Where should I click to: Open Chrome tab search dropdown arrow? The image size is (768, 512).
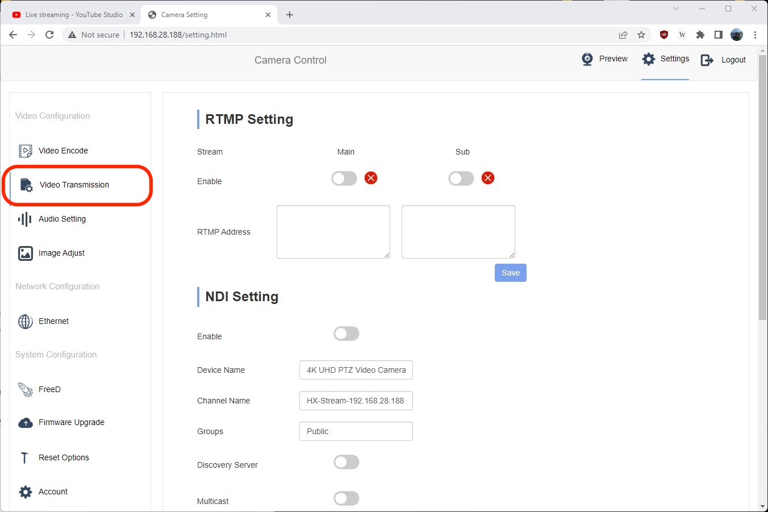[x=675, y=9]
